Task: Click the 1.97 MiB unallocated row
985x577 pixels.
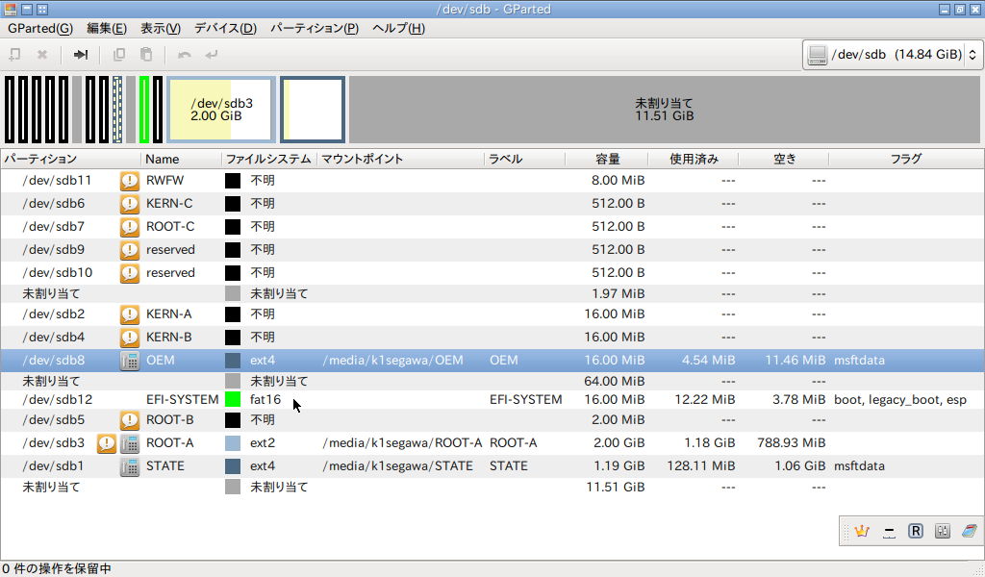Action: (492, 294)
